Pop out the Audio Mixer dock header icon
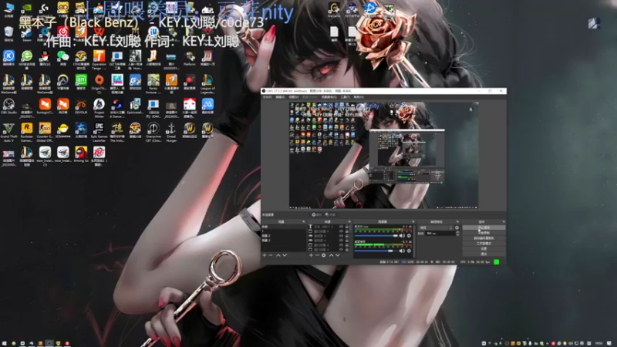 (413, 222)
